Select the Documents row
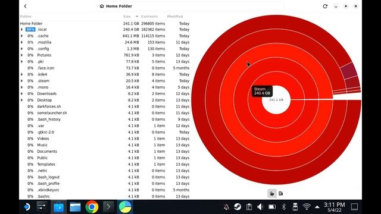 tap(105, 152)
